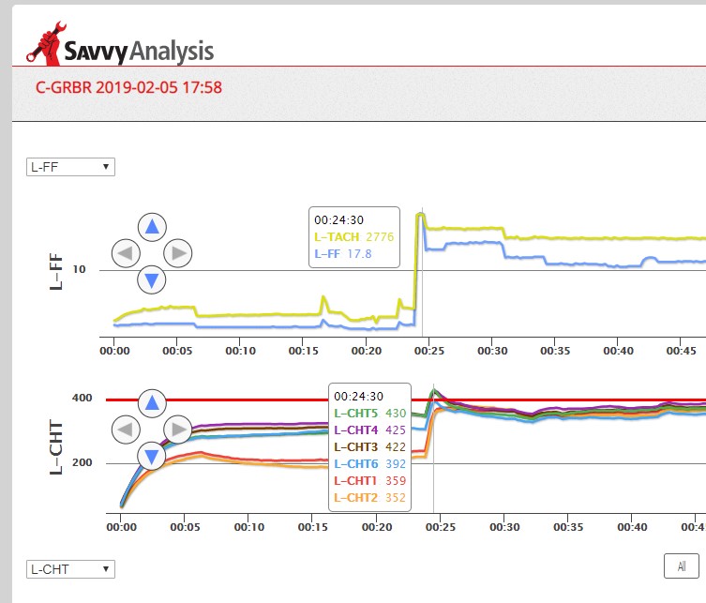Select L-CHT5 430 in the tooltip
Viewport: 706px width, 603px height.
coord(369,413)
